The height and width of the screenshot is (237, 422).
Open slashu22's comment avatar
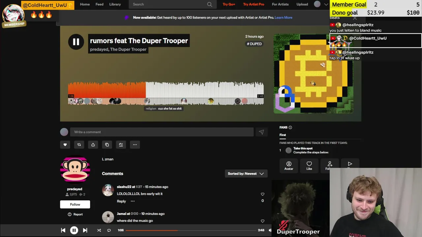coord(108,190)
